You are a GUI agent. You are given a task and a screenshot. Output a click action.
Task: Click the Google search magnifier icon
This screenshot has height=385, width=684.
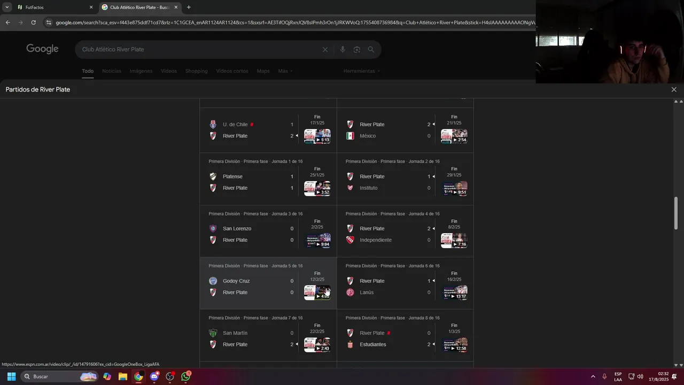(371, 49)
